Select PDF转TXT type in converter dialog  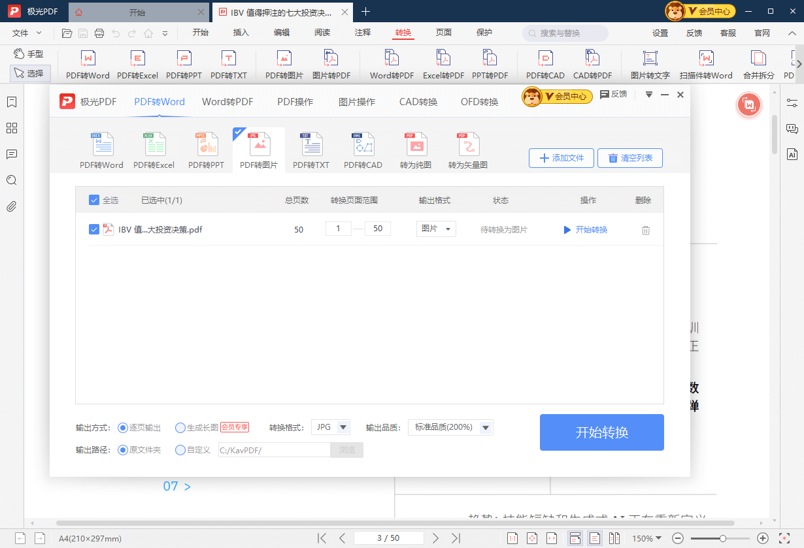pyautogui.click(x=310, y=151)
